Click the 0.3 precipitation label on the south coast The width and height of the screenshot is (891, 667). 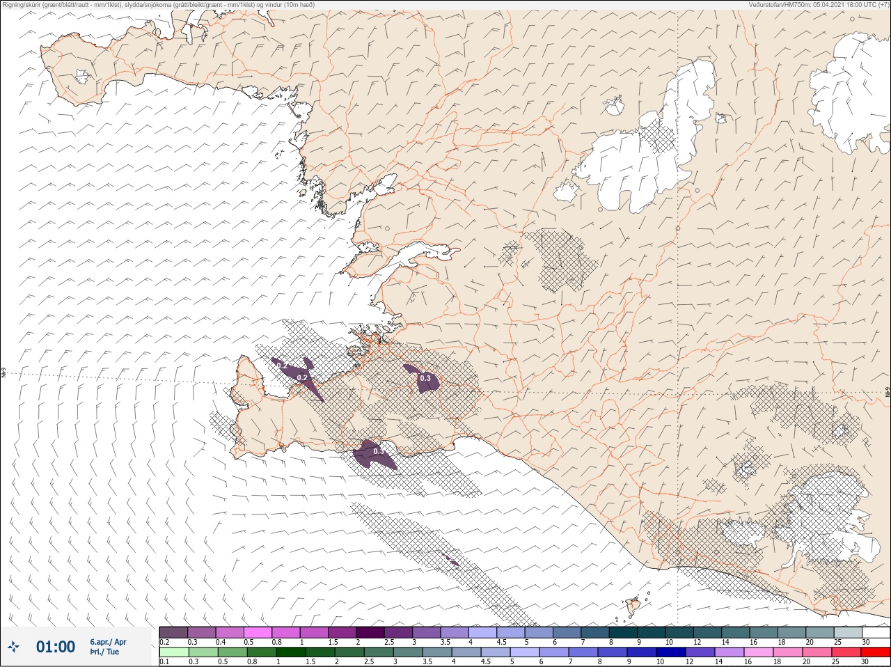coord(379,452)
